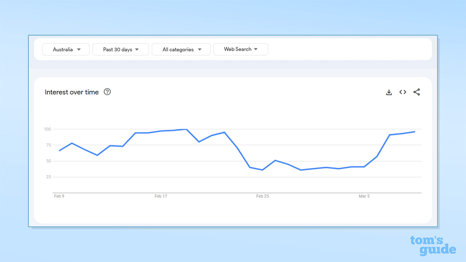Screen dimensions: 466x262
Task: Click the Interest over time heading
Action: 71,92
